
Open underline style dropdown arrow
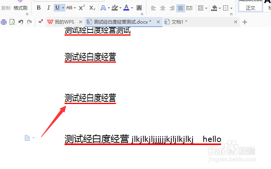[x=63, y=8]
